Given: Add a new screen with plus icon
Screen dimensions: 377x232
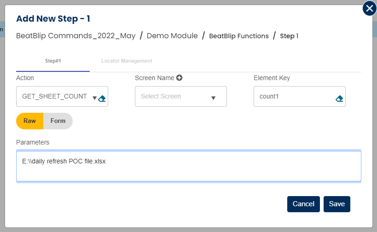Looking at the screenshot, I should coord(180,78).
